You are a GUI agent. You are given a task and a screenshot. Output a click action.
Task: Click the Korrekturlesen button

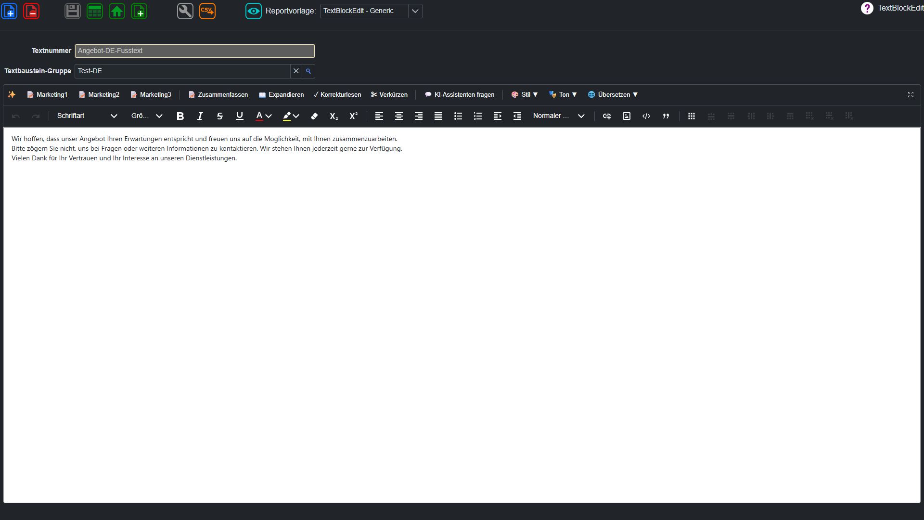[x=337, y=94]
